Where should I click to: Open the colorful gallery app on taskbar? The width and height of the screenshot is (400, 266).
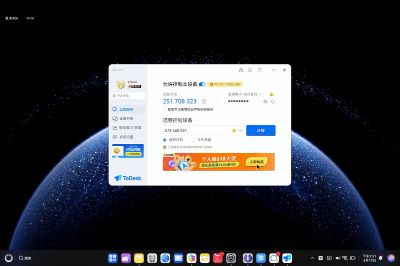(x=191, y=258)
